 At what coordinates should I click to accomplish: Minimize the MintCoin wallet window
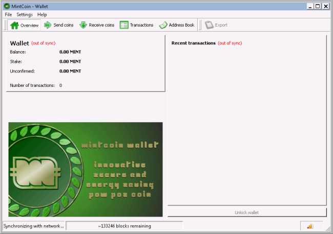click(310, 6)
